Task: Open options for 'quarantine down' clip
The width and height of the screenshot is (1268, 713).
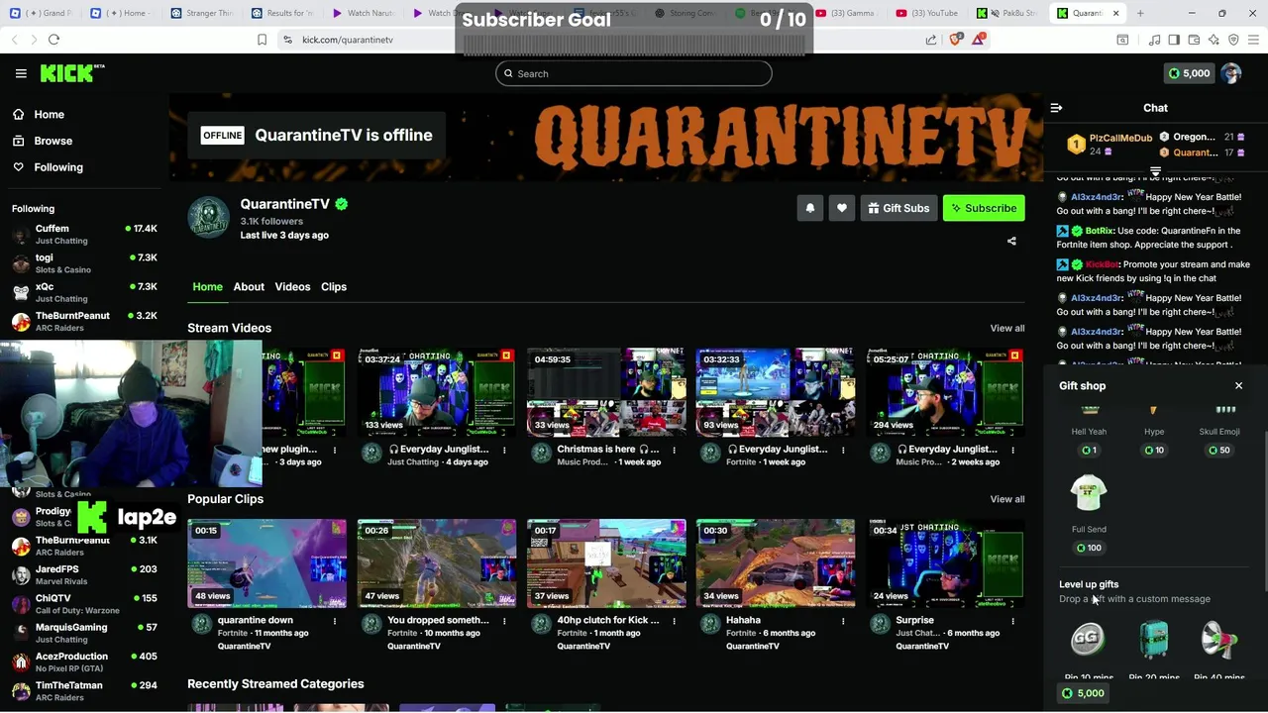Action: (335, 621)
